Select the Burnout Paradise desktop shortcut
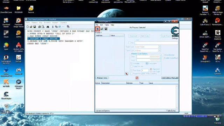224x126 pixels. point(205,10)
